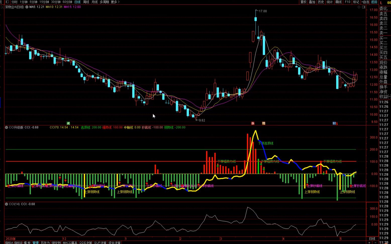Click the 涨 marker icon under the chart
The height and width of the screenshot is (244, 391).
(x=253, y=123)
